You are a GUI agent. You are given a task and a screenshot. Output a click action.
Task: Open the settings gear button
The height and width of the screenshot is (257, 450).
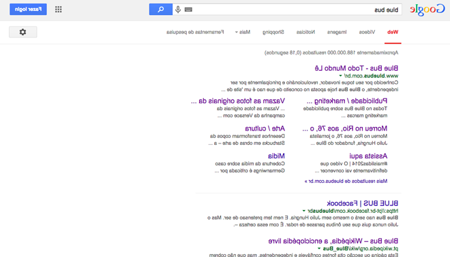(x=23, y=32)
